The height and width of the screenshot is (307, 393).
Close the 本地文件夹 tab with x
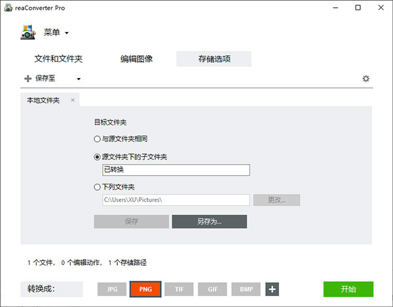tap(73, 100)
